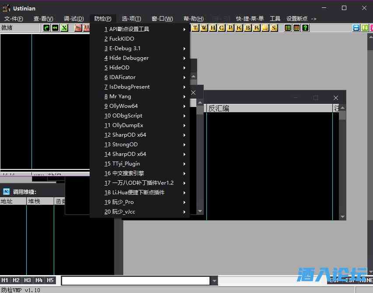Choose the StrongOD plugin entry
The height and width of the screenshot is (293, 373).
125,145
